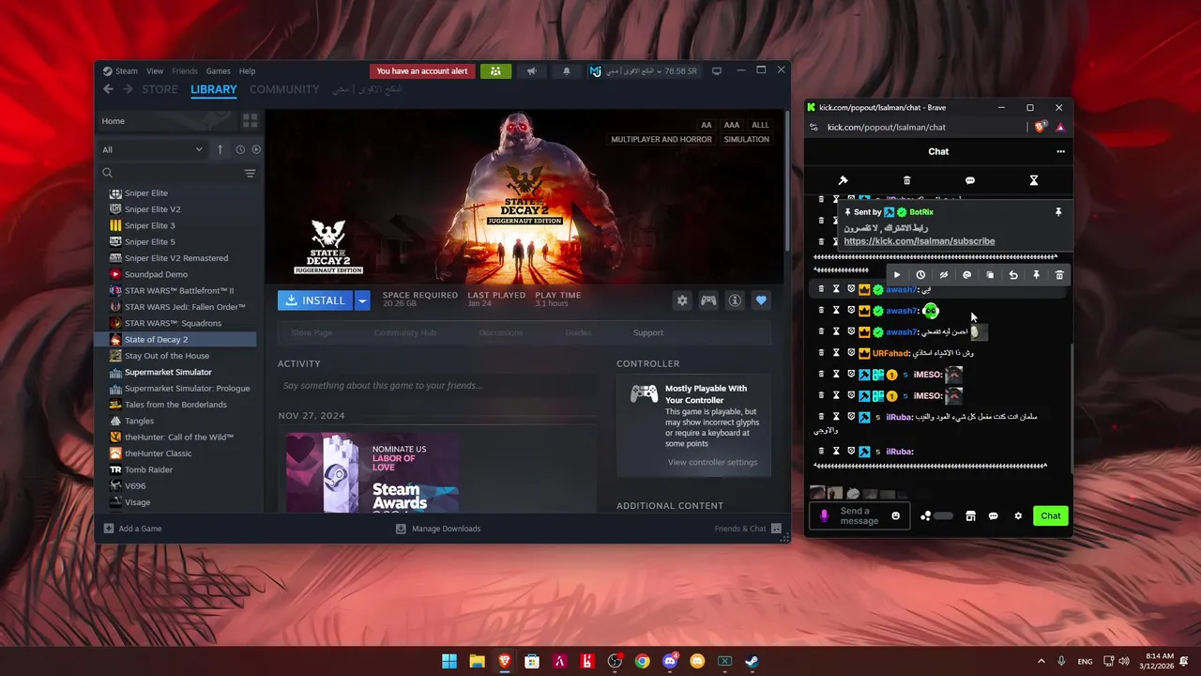Viewport: 1201px width, 676px height.
Task: Open Install options dropdown arrow
Action: coord(362,300)
